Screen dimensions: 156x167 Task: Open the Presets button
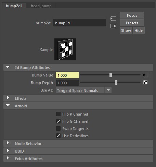(x=132, y=23)
